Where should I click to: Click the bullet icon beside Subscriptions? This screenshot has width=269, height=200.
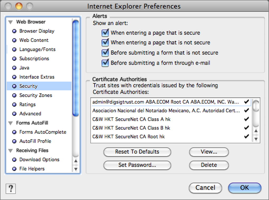click(15, 58)
